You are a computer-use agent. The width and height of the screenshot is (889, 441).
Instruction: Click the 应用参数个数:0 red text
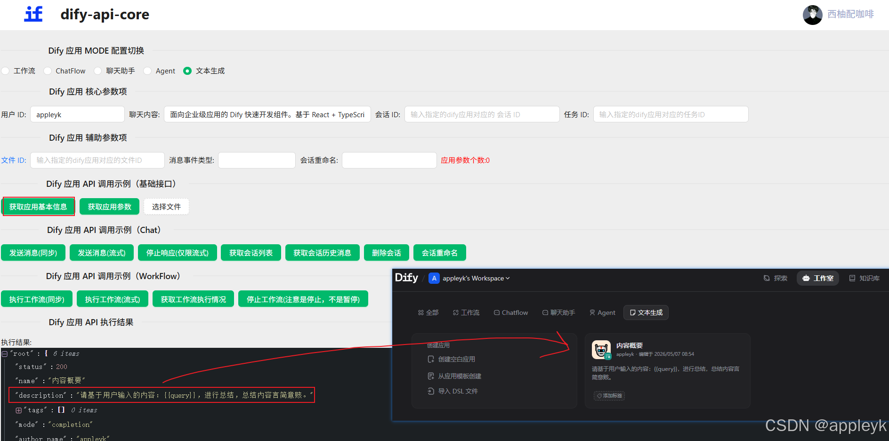coord(465,160)
